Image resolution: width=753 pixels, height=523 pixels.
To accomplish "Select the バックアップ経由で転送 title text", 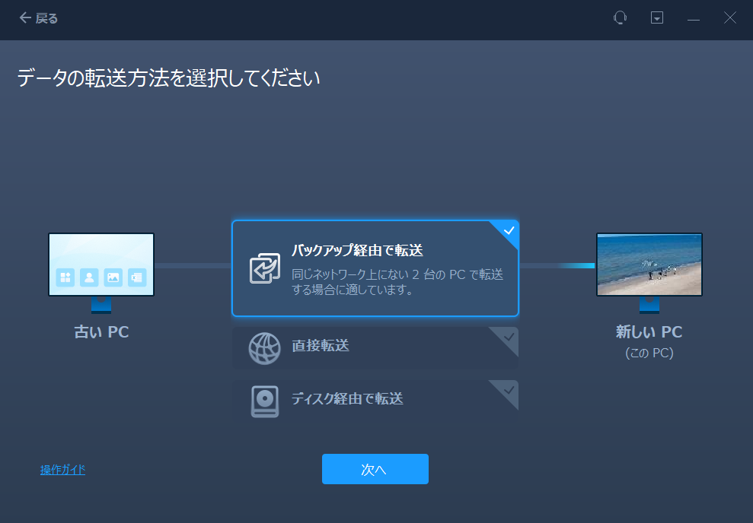I will (x=357, y=251).
